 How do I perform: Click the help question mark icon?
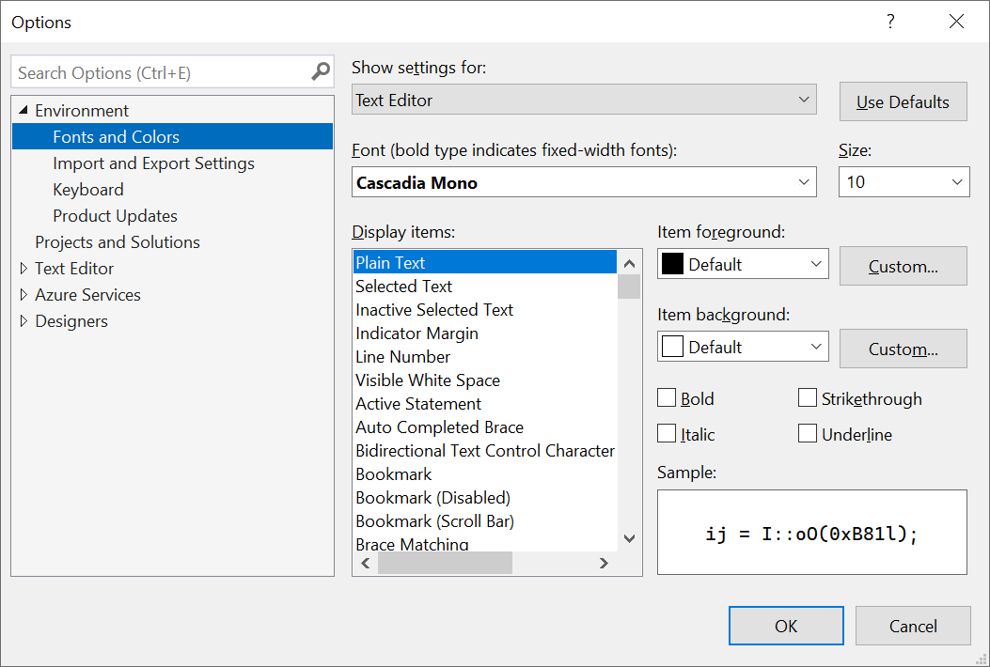[890, 22]
